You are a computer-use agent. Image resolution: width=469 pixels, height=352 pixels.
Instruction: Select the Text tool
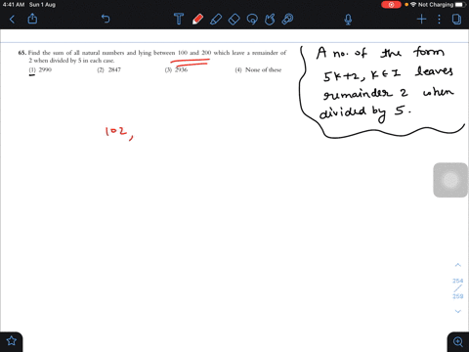(179, 19)
